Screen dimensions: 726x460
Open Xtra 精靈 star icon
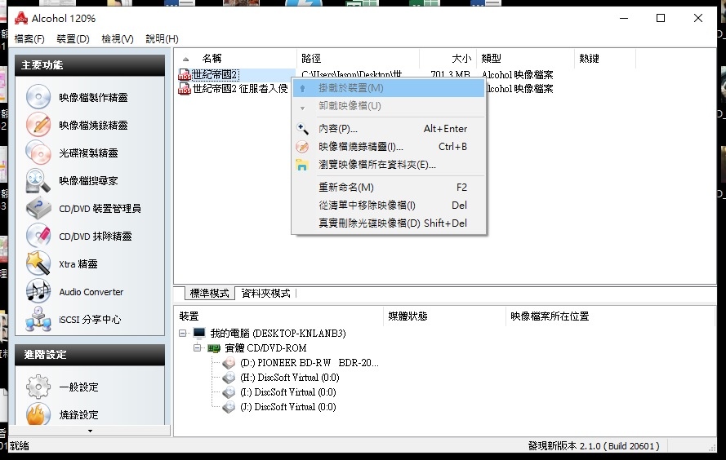click(x=38, y=263)
